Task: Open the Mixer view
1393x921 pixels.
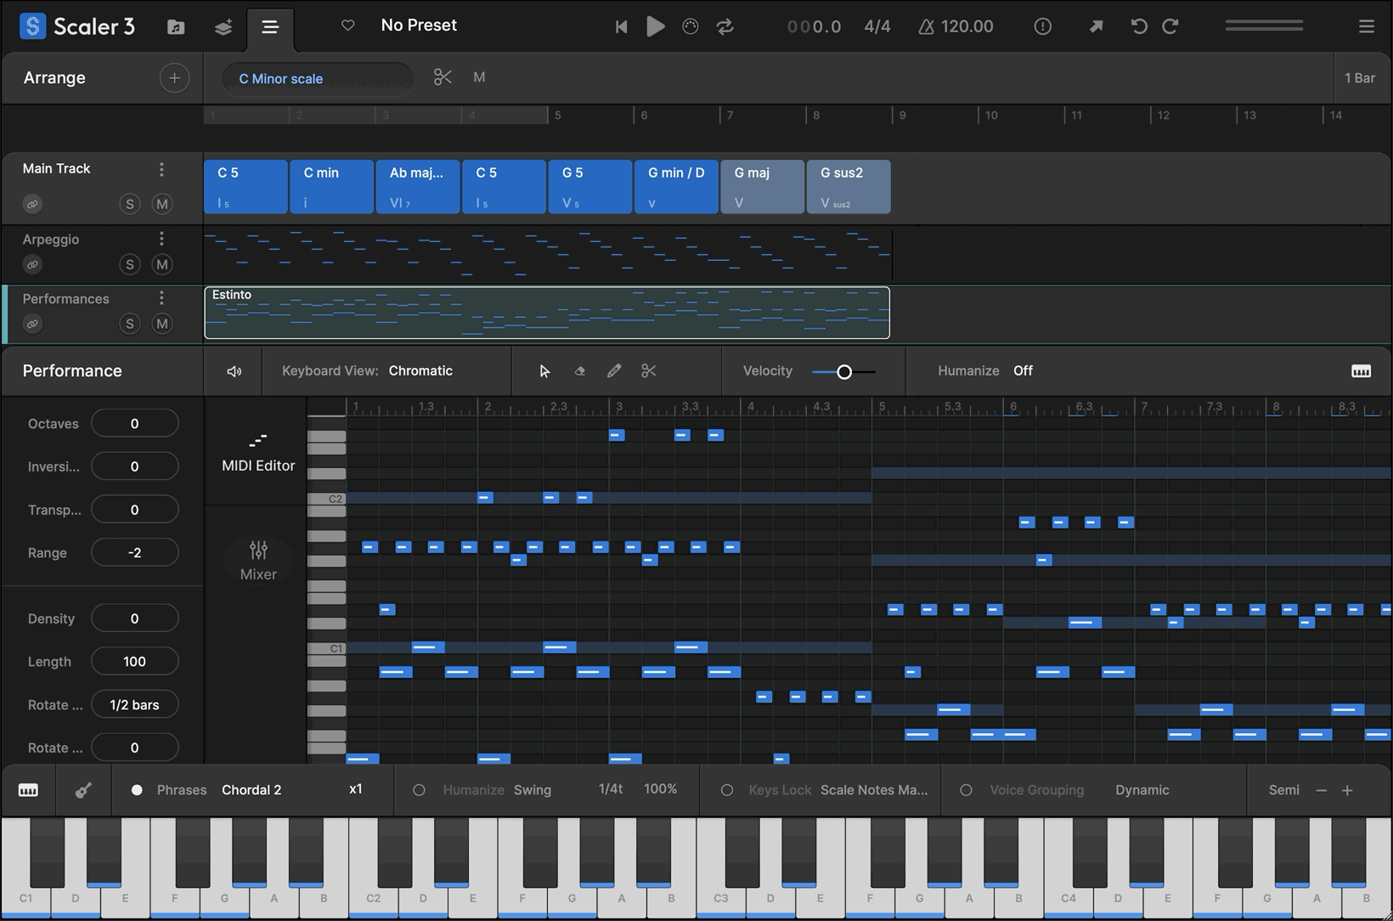Action: point(258,561)
